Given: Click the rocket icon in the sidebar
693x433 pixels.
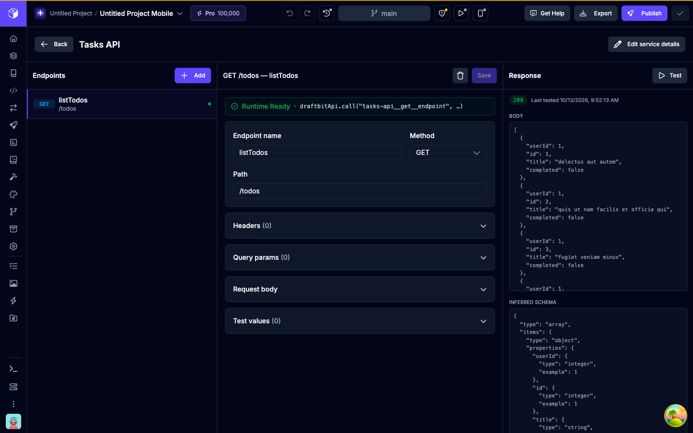Looking at the screenshot, I should [13, 125].
